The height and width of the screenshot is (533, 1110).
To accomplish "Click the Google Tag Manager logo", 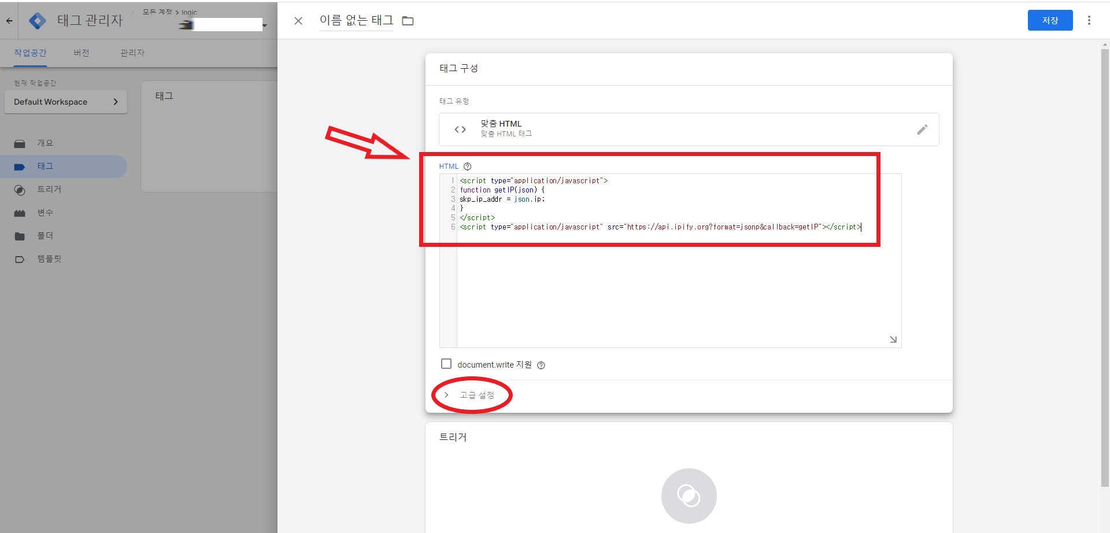I will tap(38, 21).
